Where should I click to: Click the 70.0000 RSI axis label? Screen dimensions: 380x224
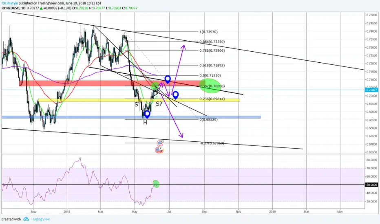pyautogui.click(x=371, y=168)
